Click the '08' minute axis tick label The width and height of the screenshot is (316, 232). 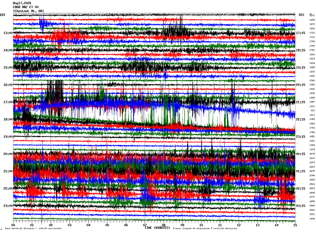(x=163, y=225)
